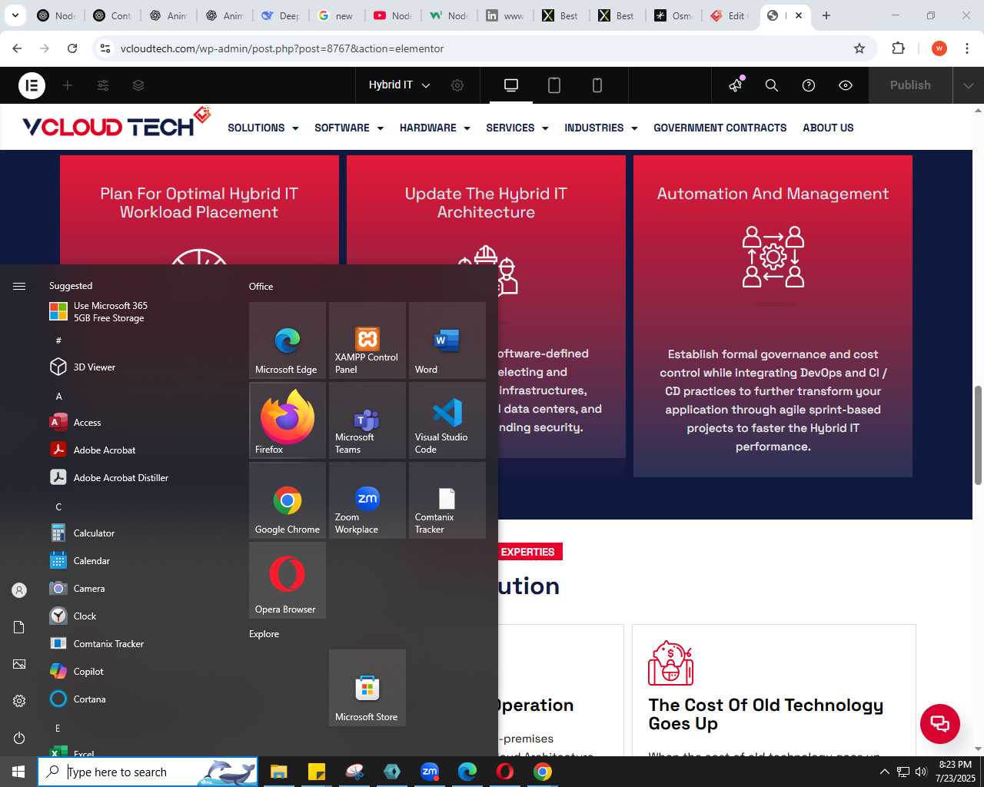
Task: Expand the SERVICES menu
Action: point(517,128)
